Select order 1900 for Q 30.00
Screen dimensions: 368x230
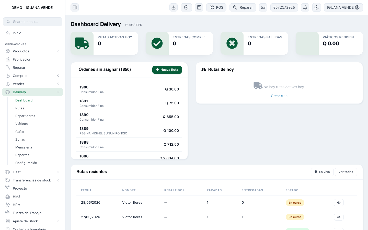click(x=129, y=89)
